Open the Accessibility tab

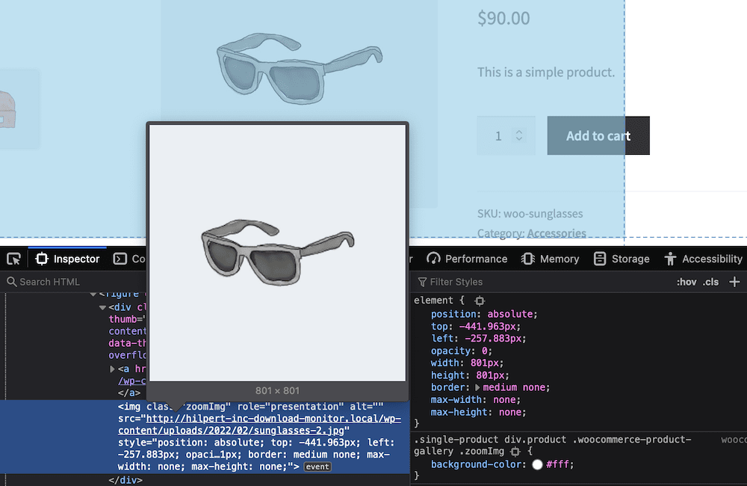(x=703, y=259)
